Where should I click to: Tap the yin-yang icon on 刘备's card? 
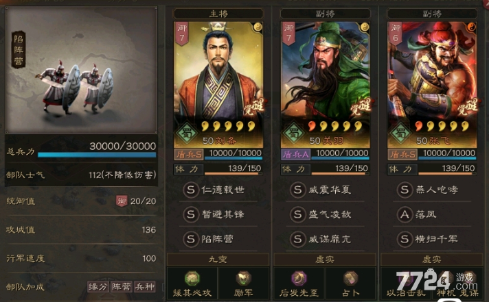point(258,27)
